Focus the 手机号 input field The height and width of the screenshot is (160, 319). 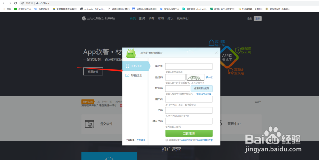(189, 66)
